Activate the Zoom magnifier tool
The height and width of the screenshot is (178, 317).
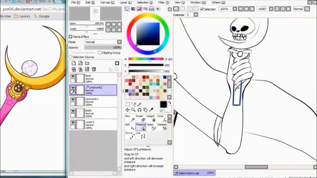point(133,110)
